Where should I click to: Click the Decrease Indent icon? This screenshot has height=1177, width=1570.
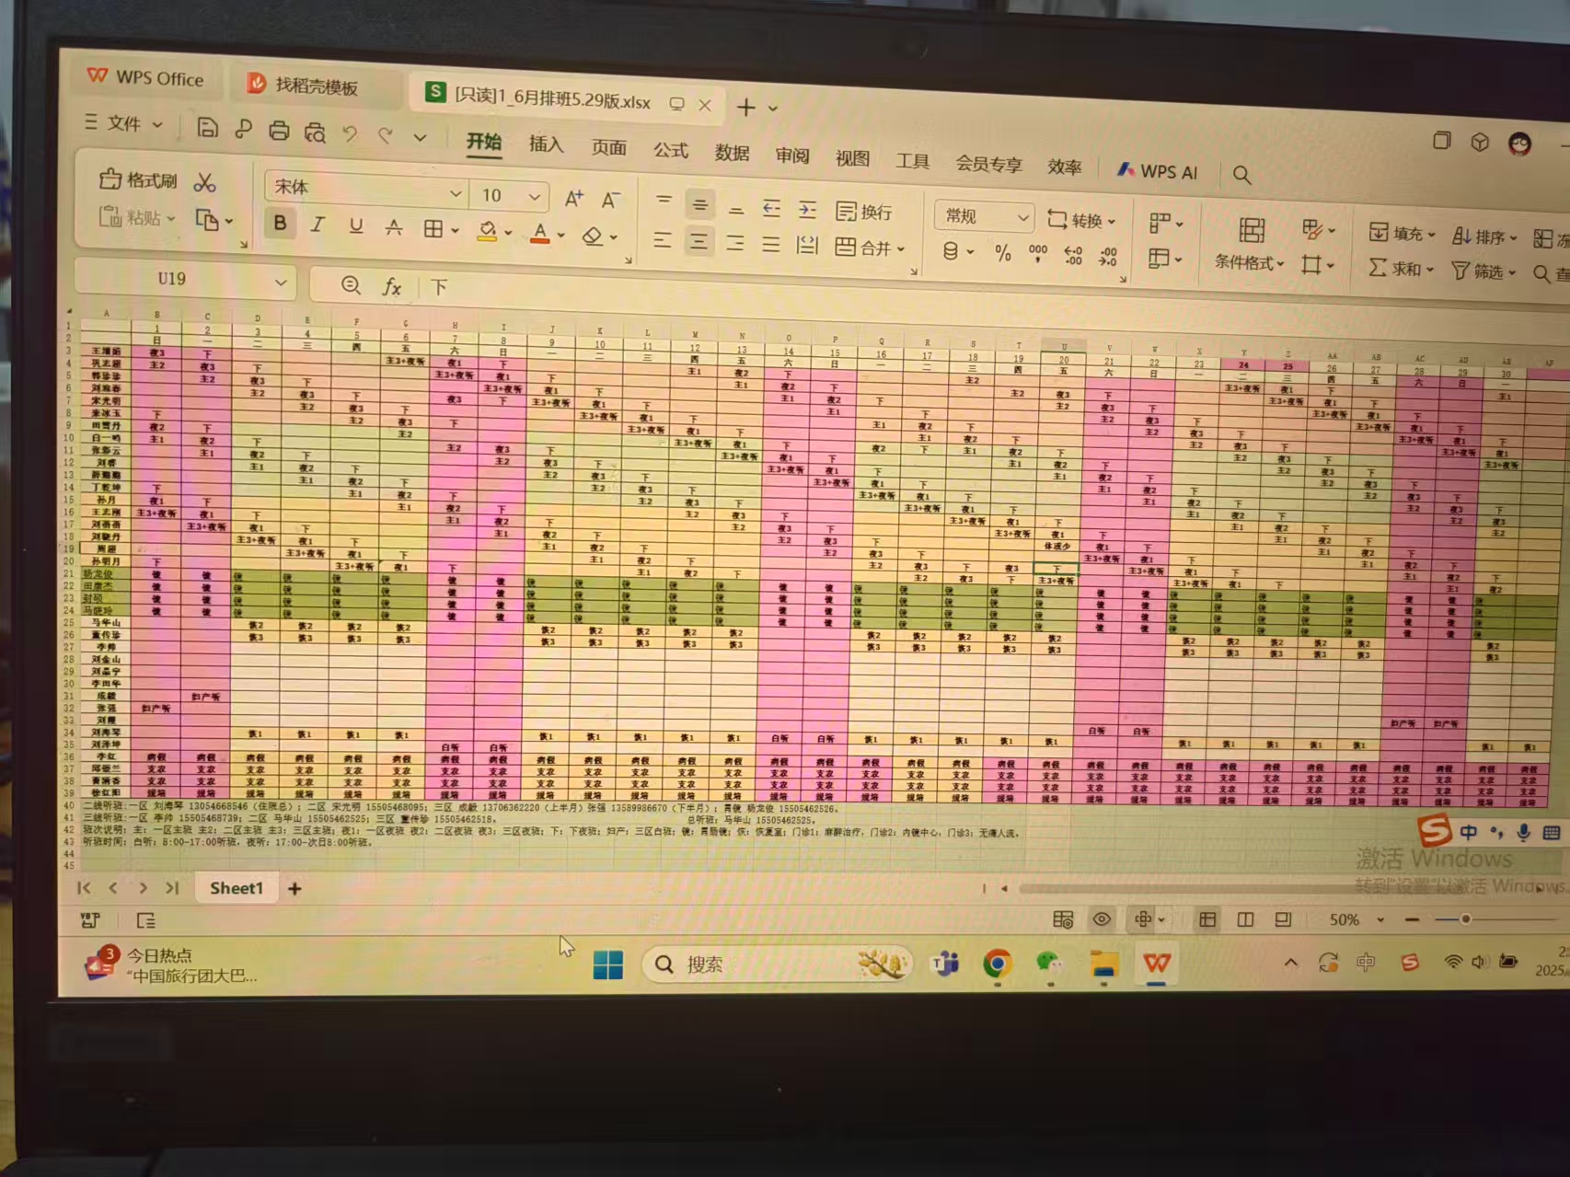pos(771,208)
